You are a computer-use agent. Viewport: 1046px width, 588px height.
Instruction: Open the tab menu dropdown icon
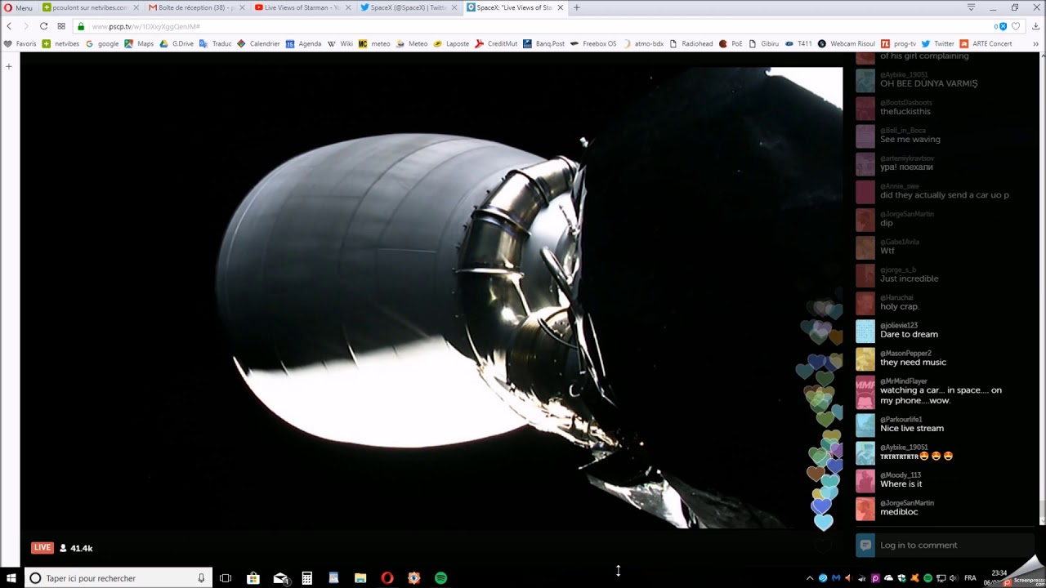point(971,7)
